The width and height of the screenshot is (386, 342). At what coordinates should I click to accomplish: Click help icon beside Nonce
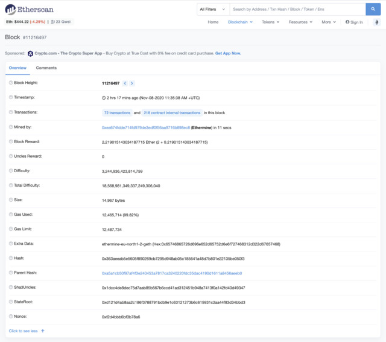[11, 317]
